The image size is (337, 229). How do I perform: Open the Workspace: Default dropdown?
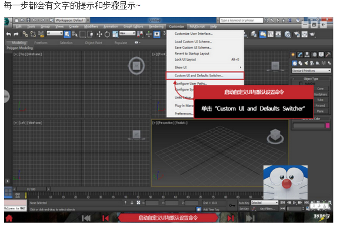[x=70, y=20]
